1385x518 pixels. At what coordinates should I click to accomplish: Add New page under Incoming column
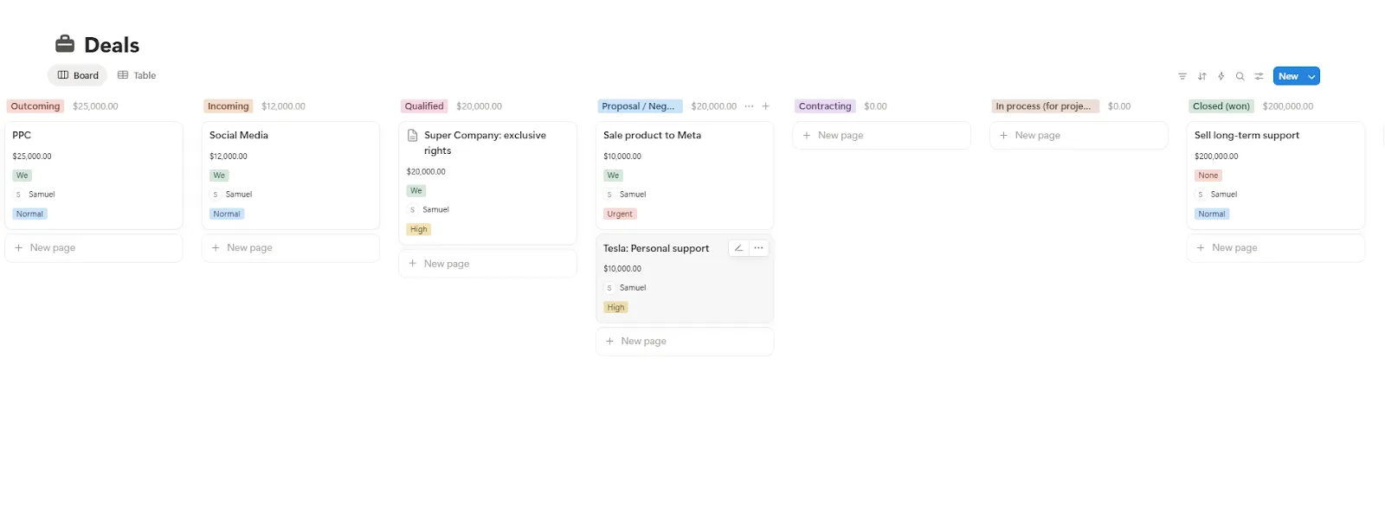tap(291, 248)
